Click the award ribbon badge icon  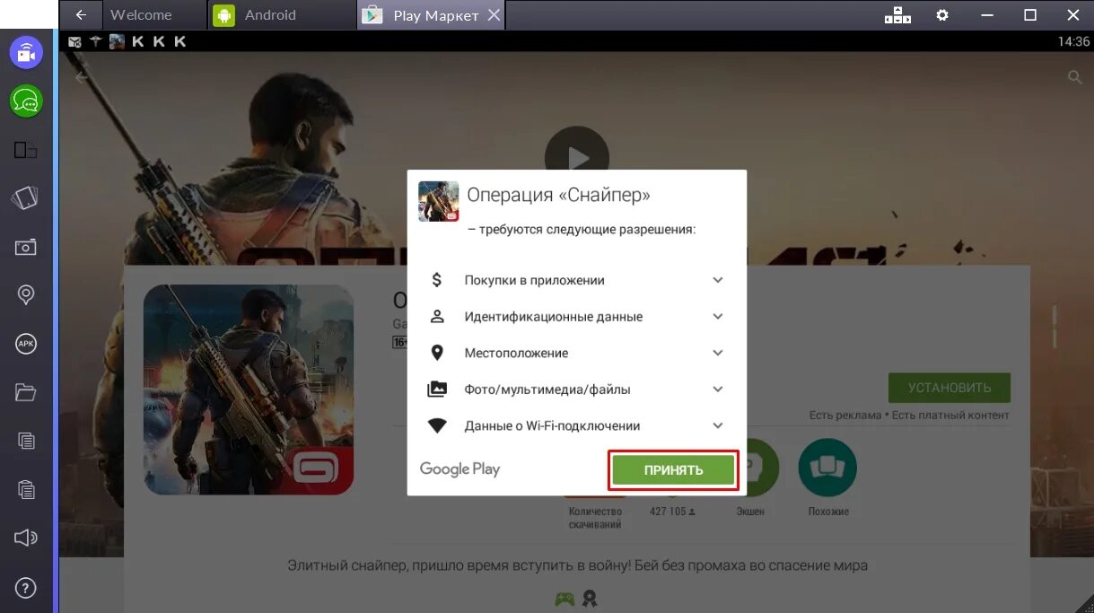(590, 598)
